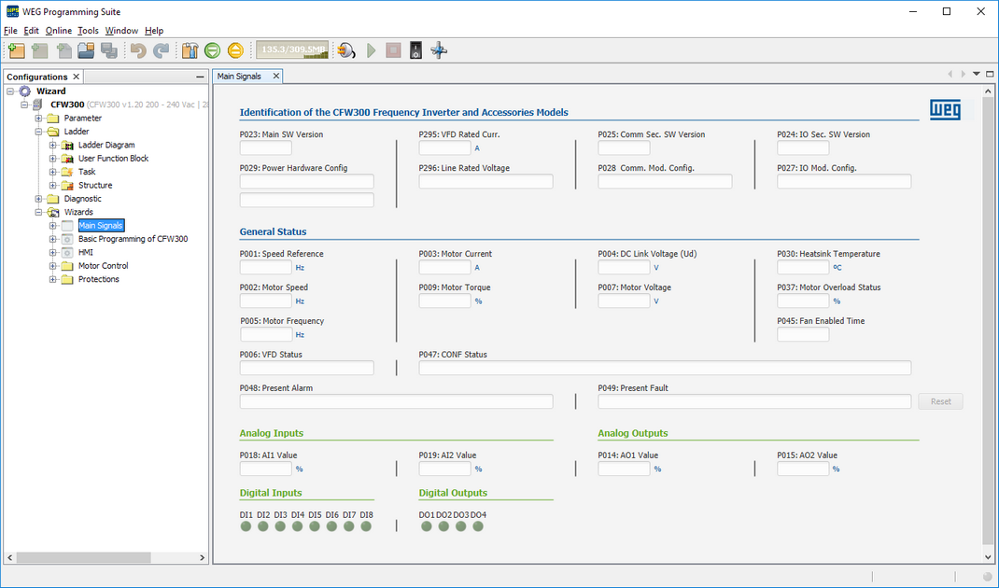Viewport: 999px width, 588px height.
Task: Click the P048 Present Alarm field
Action: click(396, 401)
